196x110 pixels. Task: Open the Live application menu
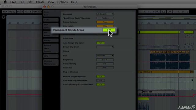coord(13,2)
